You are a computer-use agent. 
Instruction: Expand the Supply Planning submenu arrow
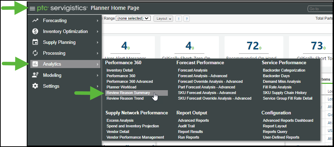pyautogui.click(x=97, y=42)
